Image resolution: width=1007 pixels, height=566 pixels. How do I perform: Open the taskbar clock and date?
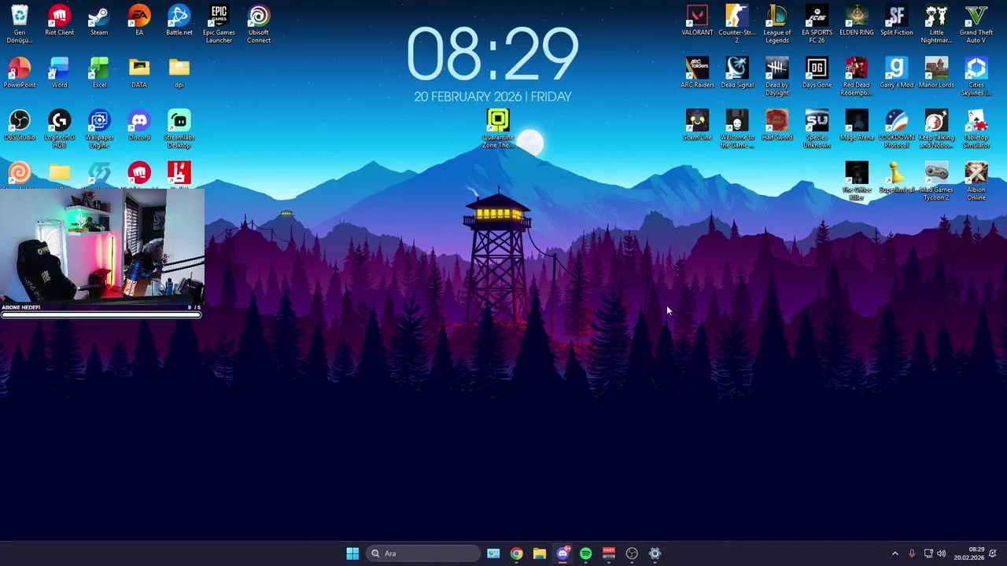[968, 553]
